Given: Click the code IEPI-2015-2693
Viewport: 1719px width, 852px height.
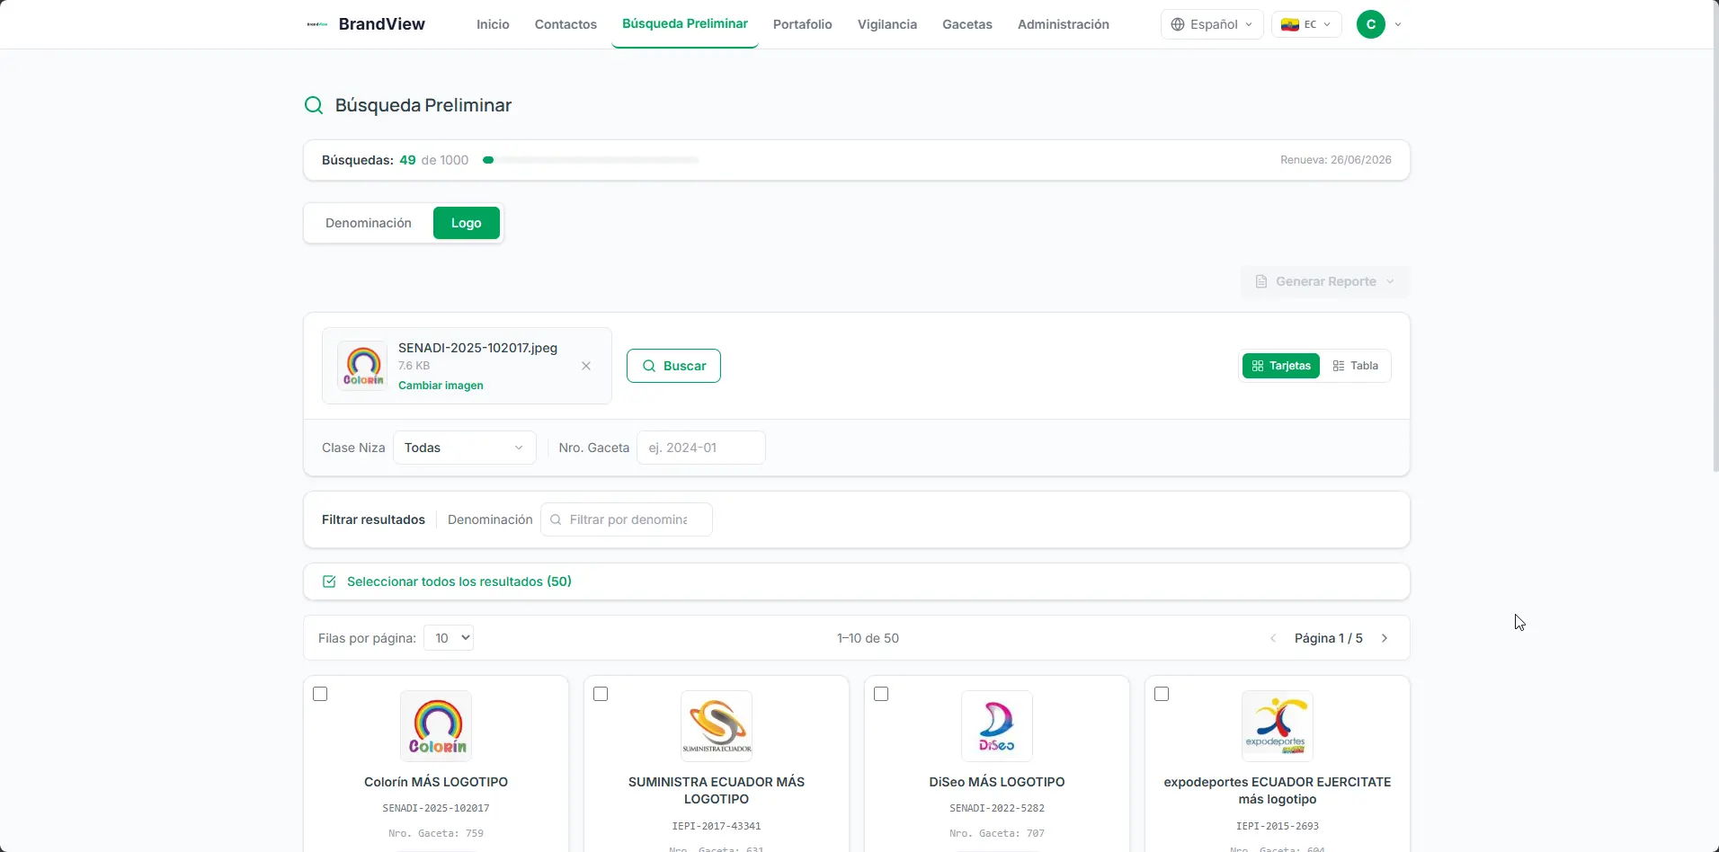Looking at the screenshot, I should [1278, 826].
